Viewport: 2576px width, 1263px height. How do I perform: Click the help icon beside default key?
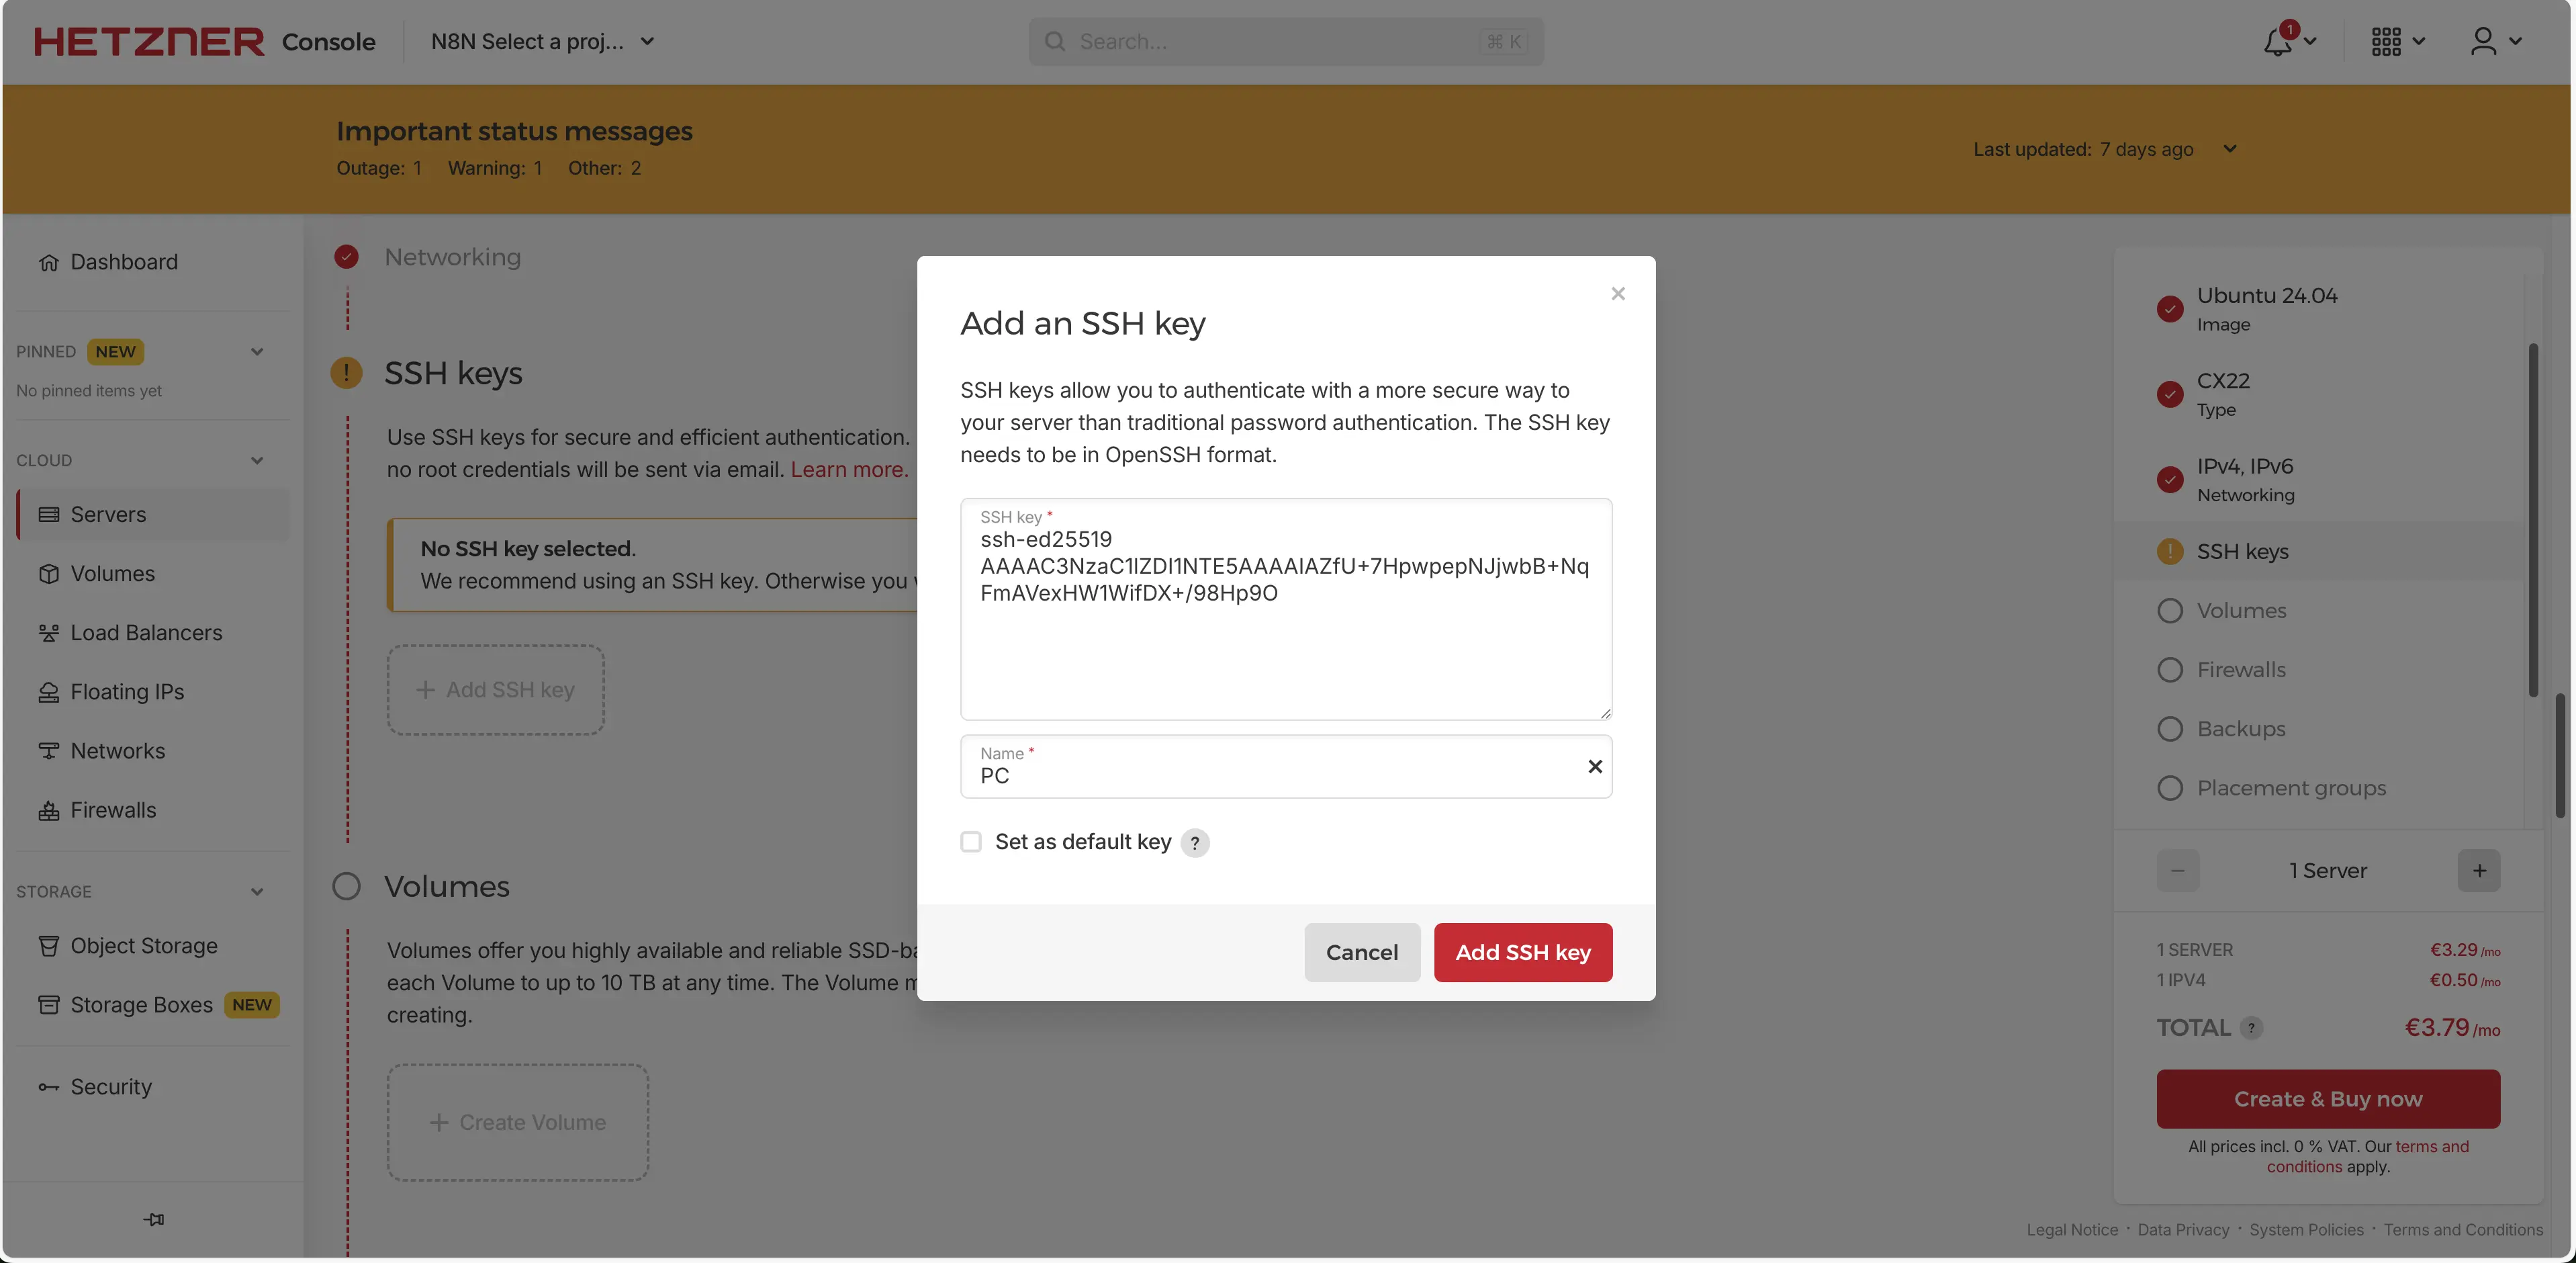(x=1194, y=842)
